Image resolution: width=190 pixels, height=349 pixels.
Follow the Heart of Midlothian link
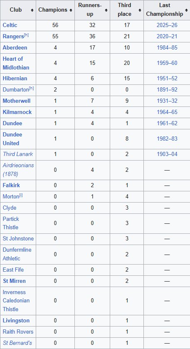tap(16, 63)
